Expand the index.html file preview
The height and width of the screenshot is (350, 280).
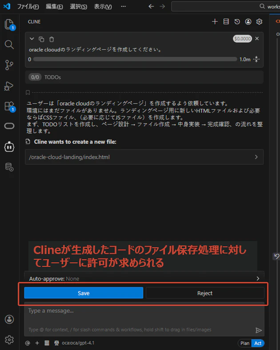point(144,157)
